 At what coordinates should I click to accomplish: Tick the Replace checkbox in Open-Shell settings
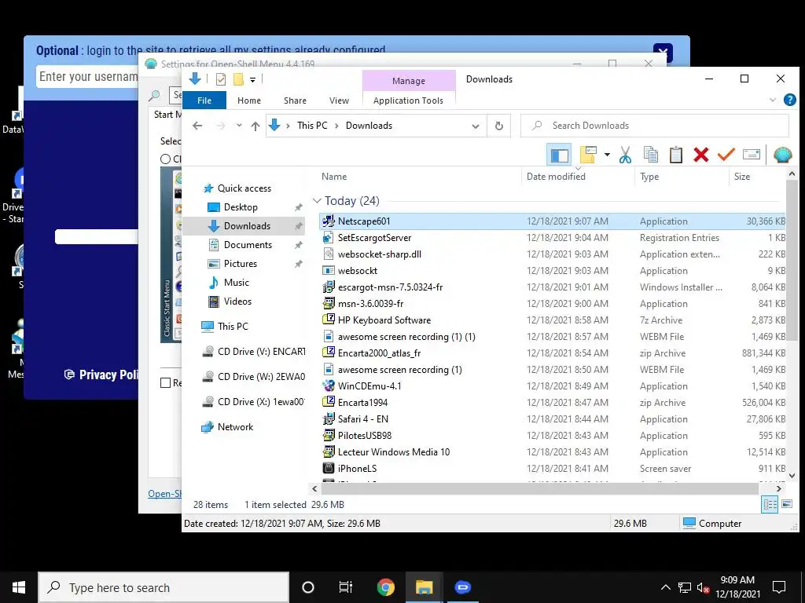click(165, 382)
